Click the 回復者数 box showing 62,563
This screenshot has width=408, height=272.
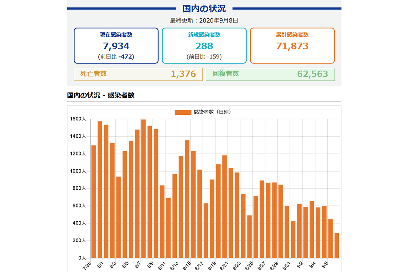(x=270, y=74)
